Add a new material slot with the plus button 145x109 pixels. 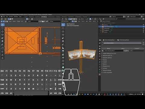coord(143,43)
